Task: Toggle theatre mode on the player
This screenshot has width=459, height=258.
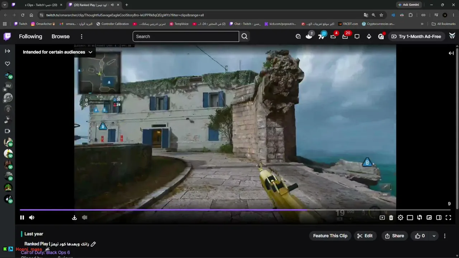Action: coord(410,218)
